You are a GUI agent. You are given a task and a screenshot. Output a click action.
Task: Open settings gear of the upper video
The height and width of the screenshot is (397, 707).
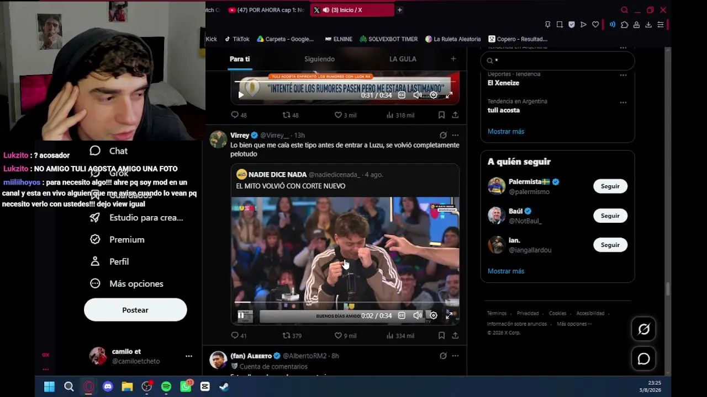point(434,95)
